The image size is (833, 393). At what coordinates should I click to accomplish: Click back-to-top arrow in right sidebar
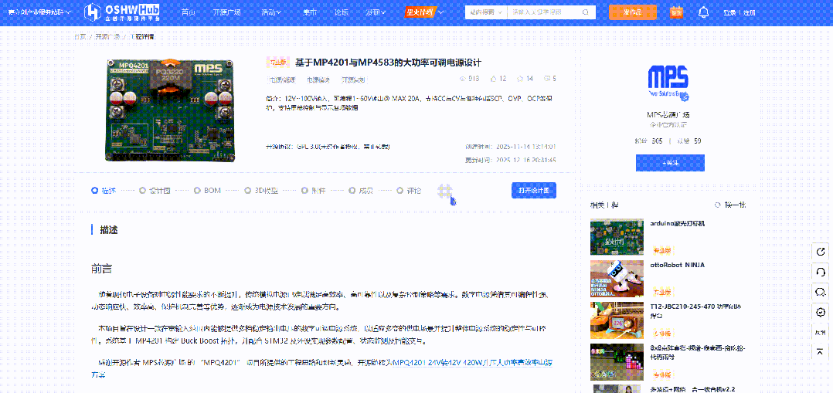[820, 351]
